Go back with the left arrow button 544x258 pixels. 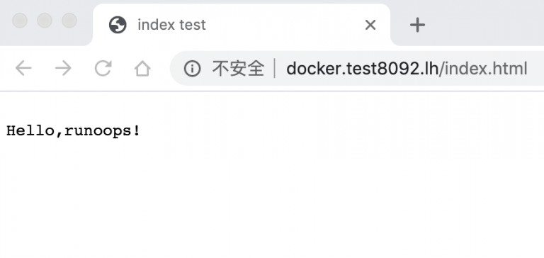(x=23, y=68)
